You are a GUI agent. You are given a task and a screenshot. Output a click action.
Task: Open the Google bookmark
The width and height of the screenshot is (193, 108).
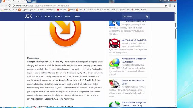click(x=13, y=10)
